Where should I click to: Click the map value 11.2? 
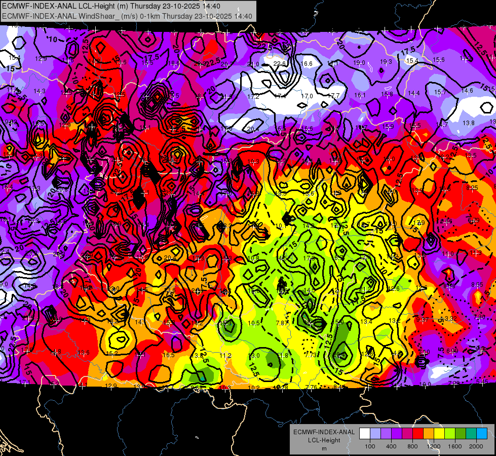225,356
